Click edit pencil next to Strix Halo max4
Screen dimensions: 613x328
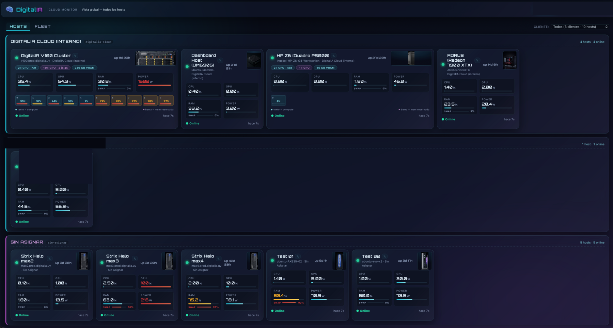click(219, 259)
